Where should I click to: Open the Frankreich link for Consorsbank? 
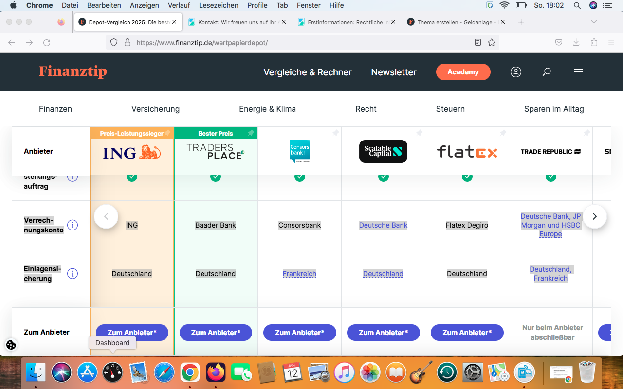tap(299, 274)
